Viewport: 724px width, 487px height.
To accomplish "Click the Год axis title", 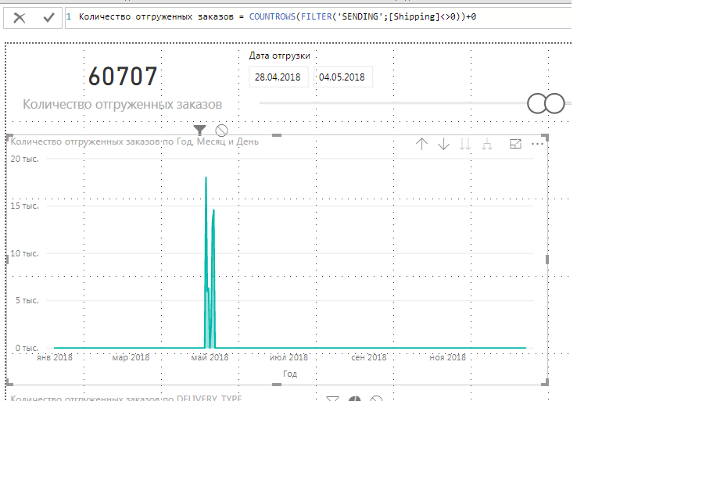I will click(x=290, y=374).
